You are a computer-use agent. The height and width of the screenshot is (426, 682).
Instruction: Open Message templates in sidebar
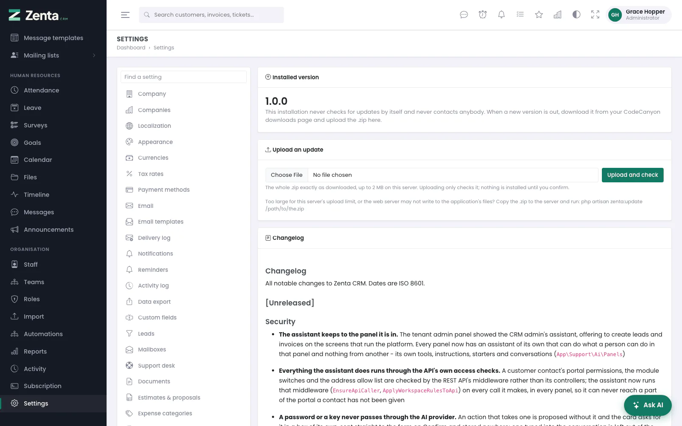53,38
